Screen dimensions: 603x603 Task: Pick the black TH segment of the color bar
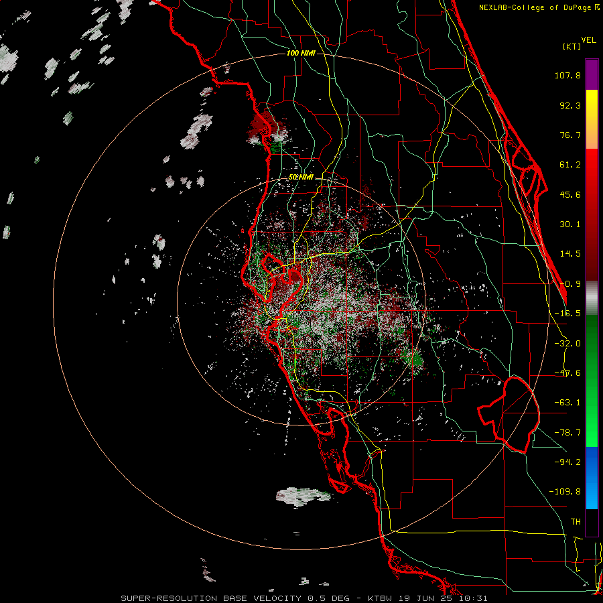[592, 522]
